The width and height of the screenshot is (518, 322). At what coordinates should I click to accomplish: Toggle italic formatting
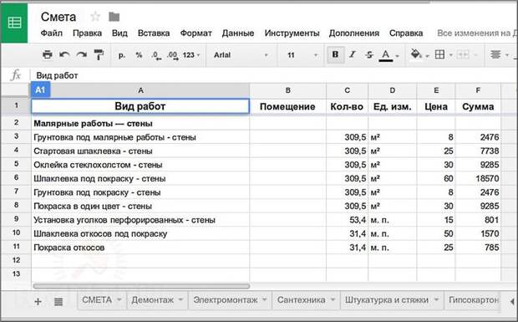point(353,54)
